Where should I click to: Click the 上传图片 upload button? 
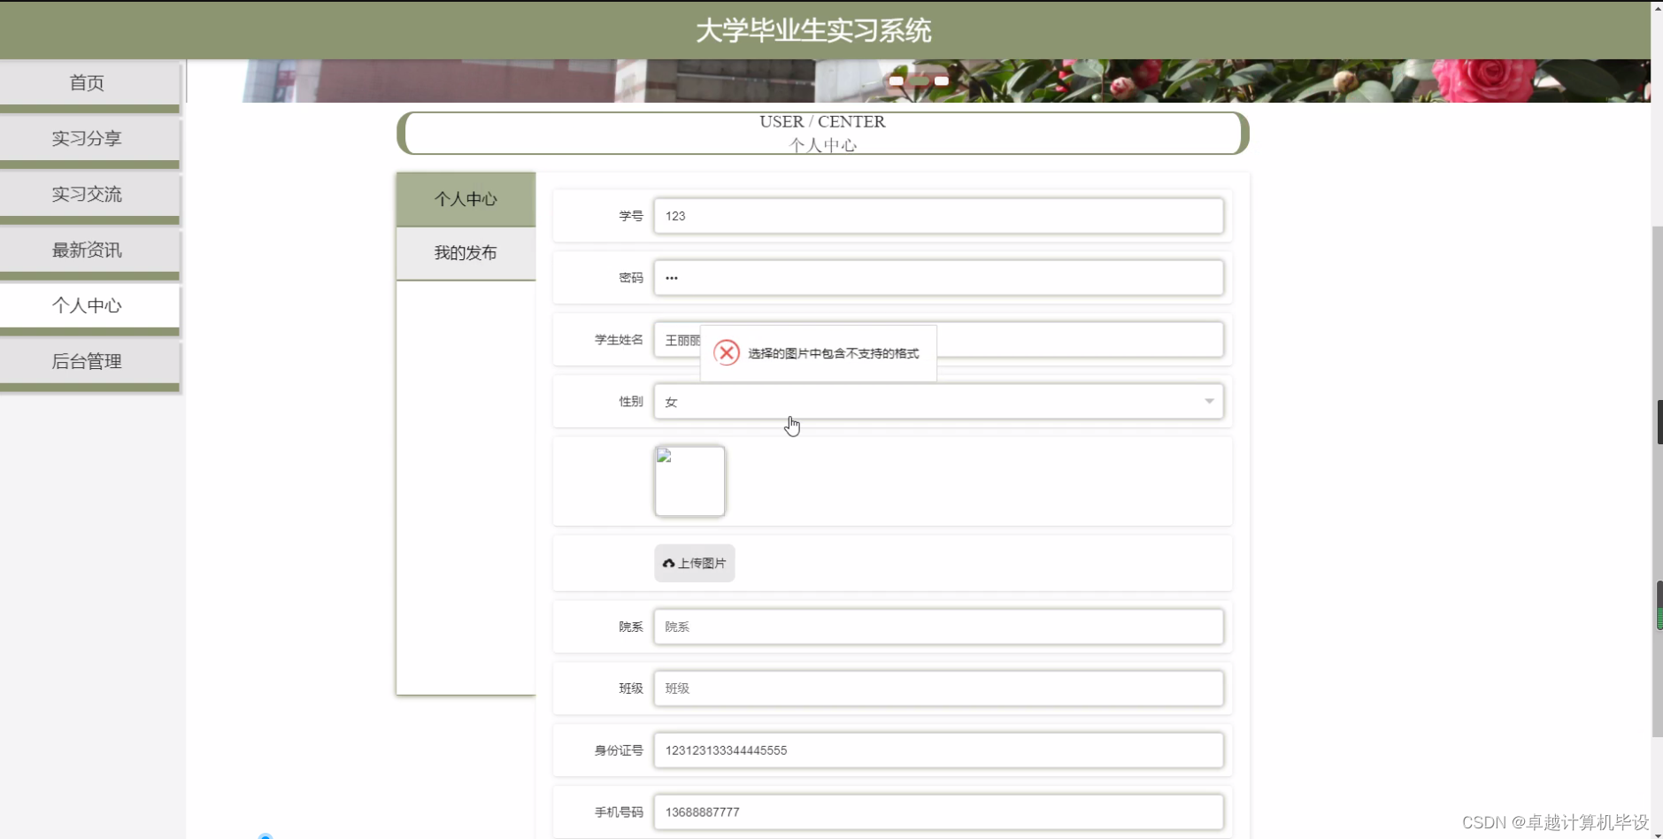(694, 563)
